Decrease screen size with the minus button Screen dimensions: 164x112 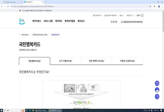[134, 15]
